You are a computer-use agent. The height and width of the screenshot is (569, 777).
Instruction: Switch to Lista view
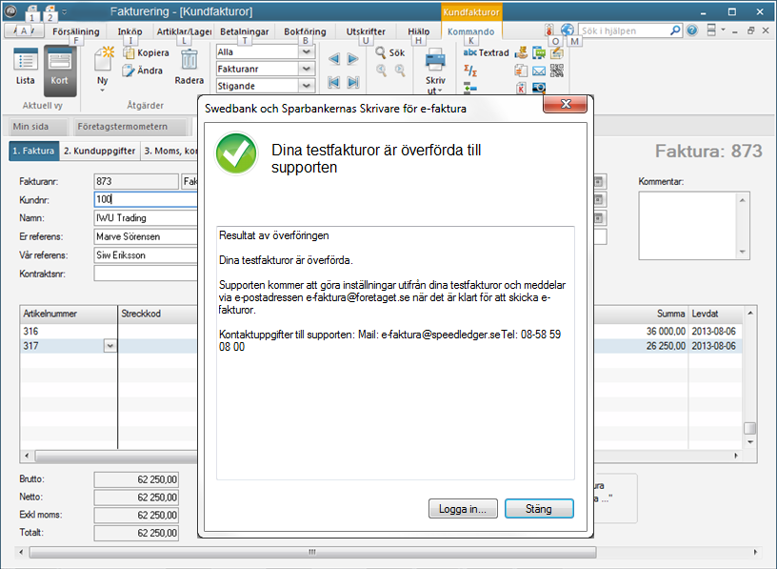[26, 68]
